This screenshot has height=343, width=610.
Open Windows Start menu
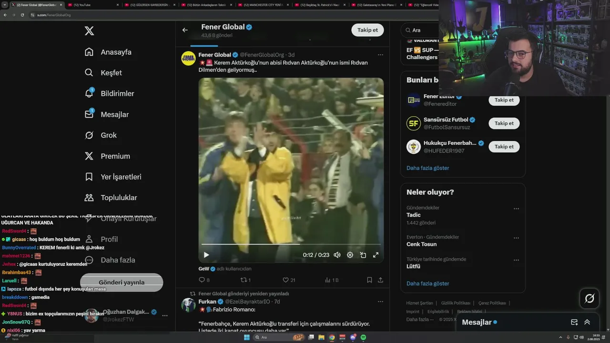tap(247, 337)
